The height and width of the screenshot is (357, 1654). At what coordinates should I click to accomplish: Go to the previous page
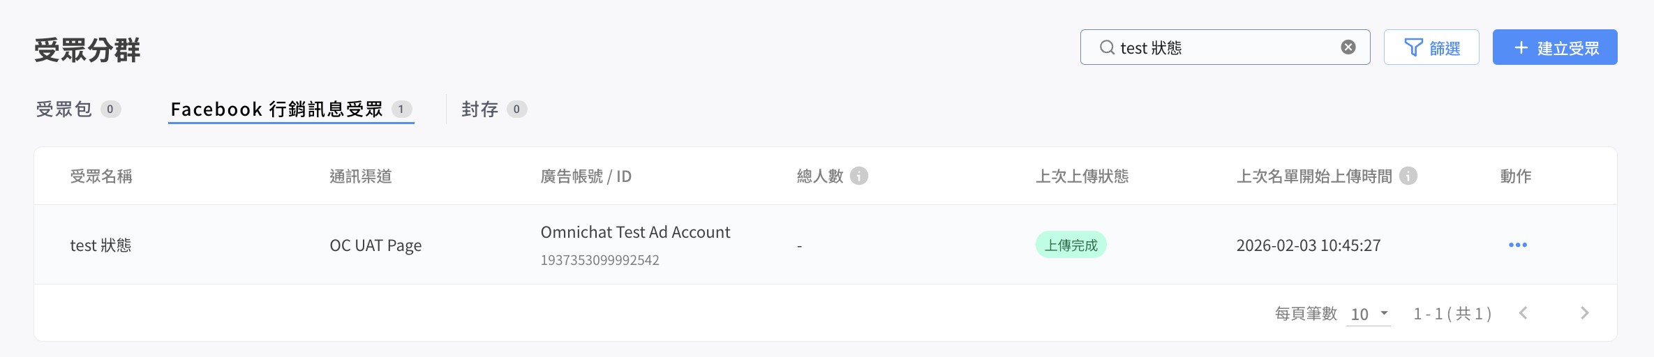1523,313
